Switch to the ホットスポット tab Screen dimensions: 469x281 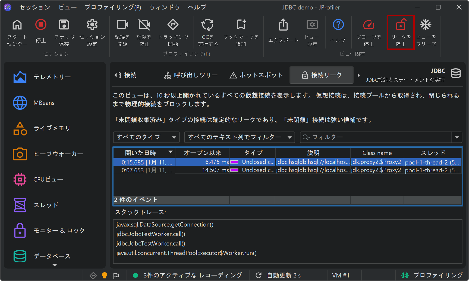256,75
